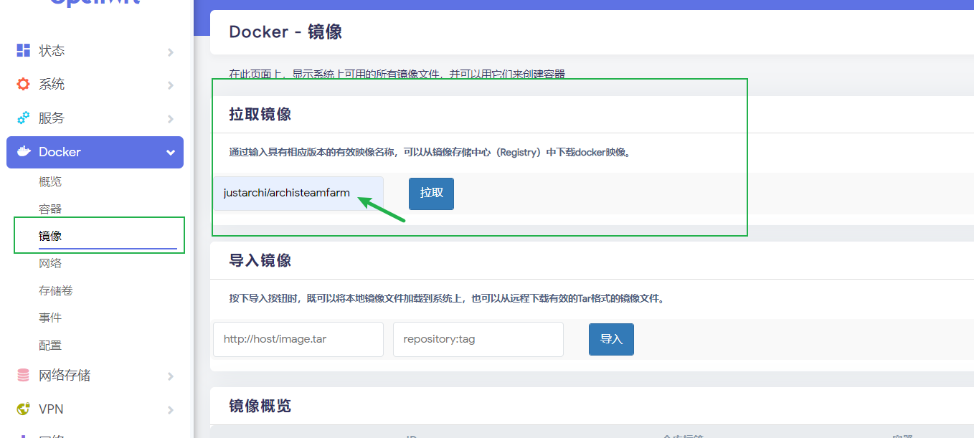Expand the 服务 menu arrow
974x438 pixels.
170,119
